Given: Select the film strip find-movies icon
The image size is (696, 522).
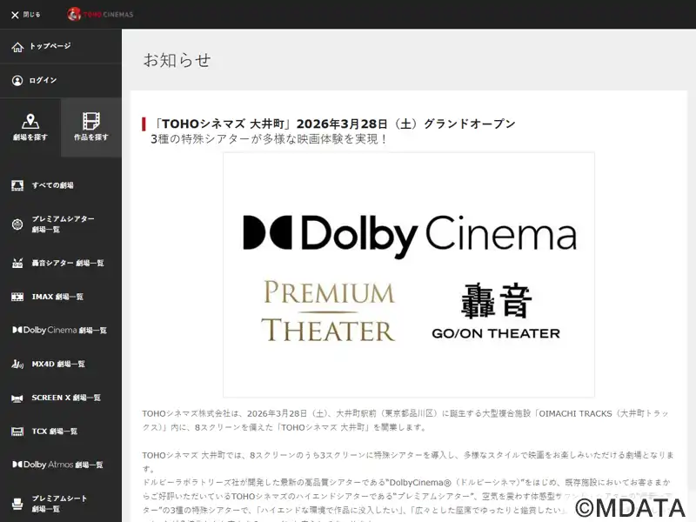Looking at the screenshot, I should click(x=91, y=121).
